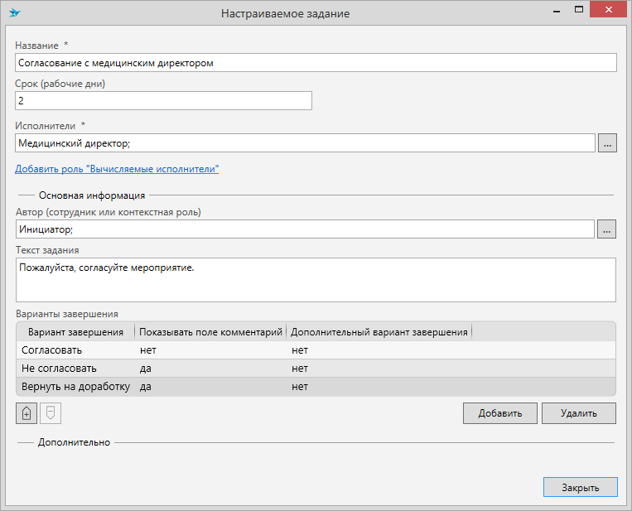Image resolution: width=632 pixels, height=511 pixels.
Task: Click the Вариант завершения column header
Action: pos(75,332)
